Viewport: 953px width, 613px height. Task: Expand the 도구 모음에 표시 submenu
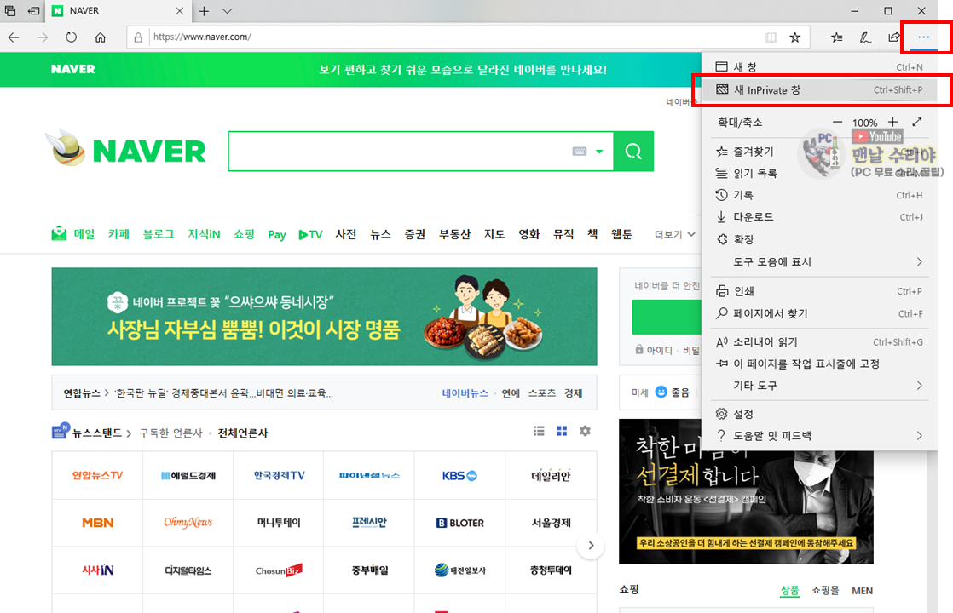coord(819,261)
